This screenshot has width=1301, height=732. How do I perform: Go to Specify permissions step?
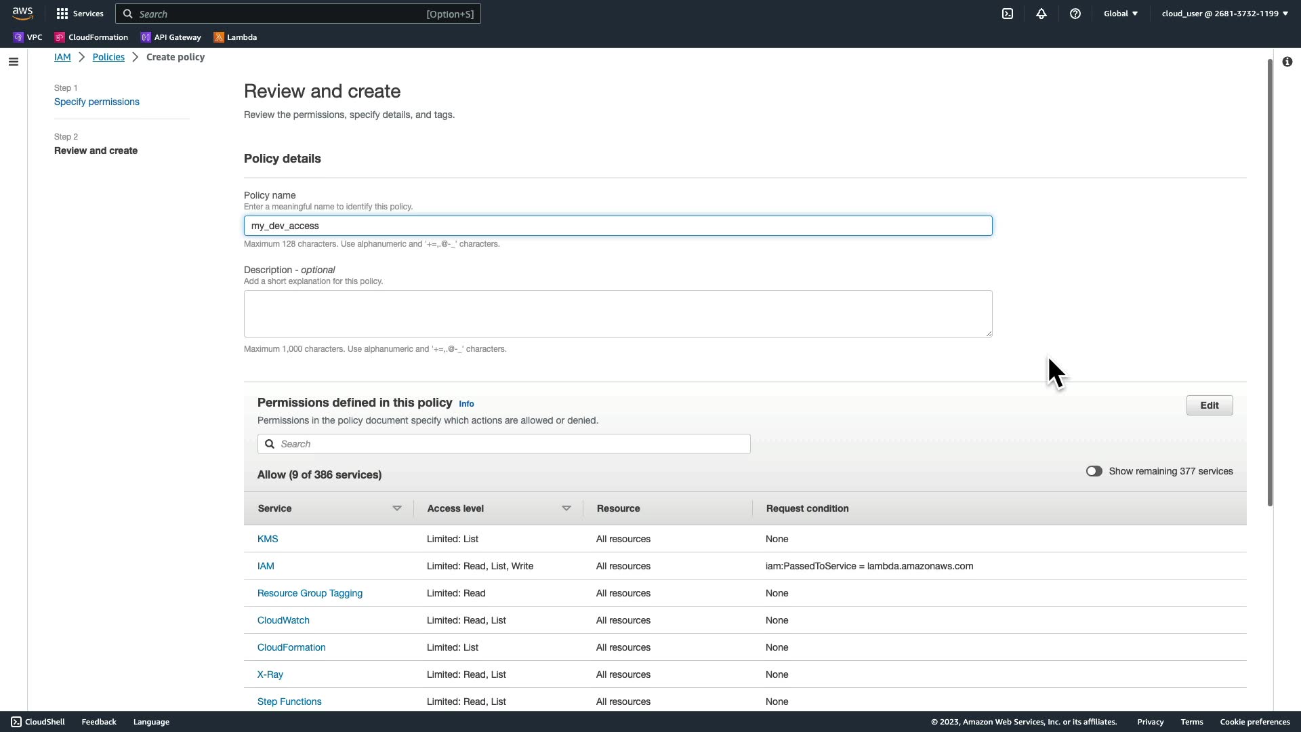pos(97,102)
